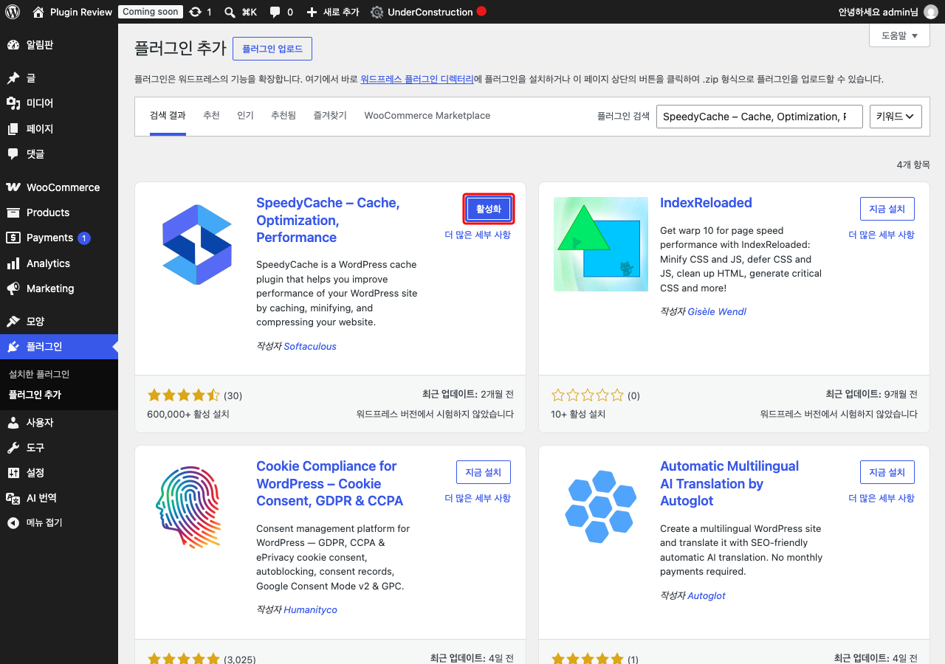Open the 워드프레스 플러그인 디렉터리 link
Image resolution: width=945 pixels, height=664 pixels.
pyautogui.click(x=417, y=79)
